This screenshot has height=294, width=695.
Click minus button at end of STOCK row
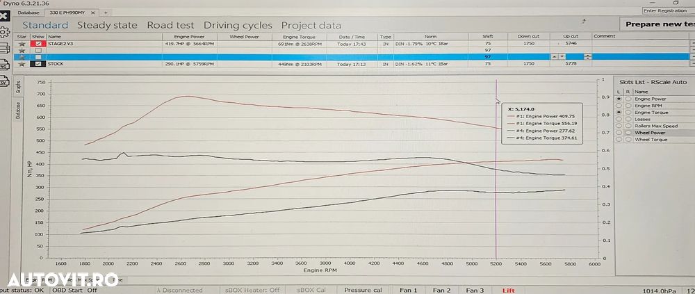[692, 65]
